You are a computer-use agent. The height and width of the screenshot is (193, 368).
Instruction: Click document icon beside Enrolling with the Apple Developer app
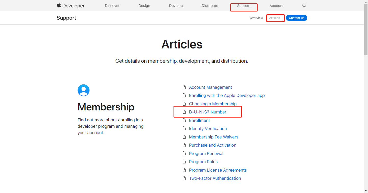184,95
